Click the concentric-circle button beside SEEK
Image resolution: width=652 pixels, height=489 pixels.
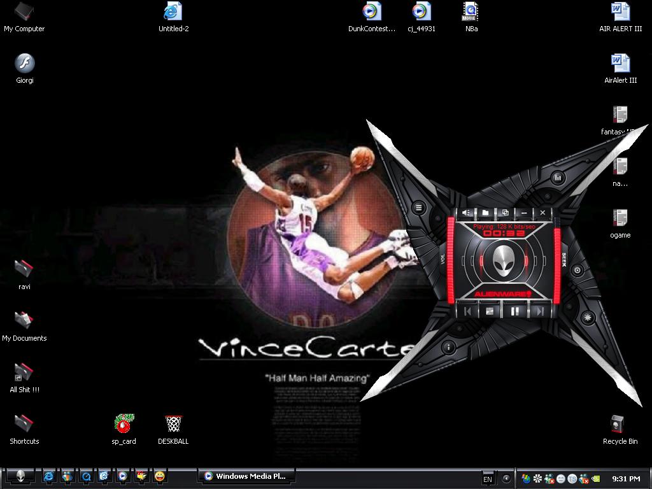(x=577, y=270)
